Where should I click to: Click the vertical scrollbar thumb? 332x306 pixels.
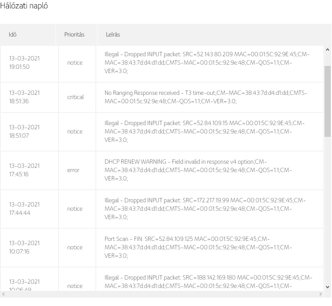coord(327,101)
